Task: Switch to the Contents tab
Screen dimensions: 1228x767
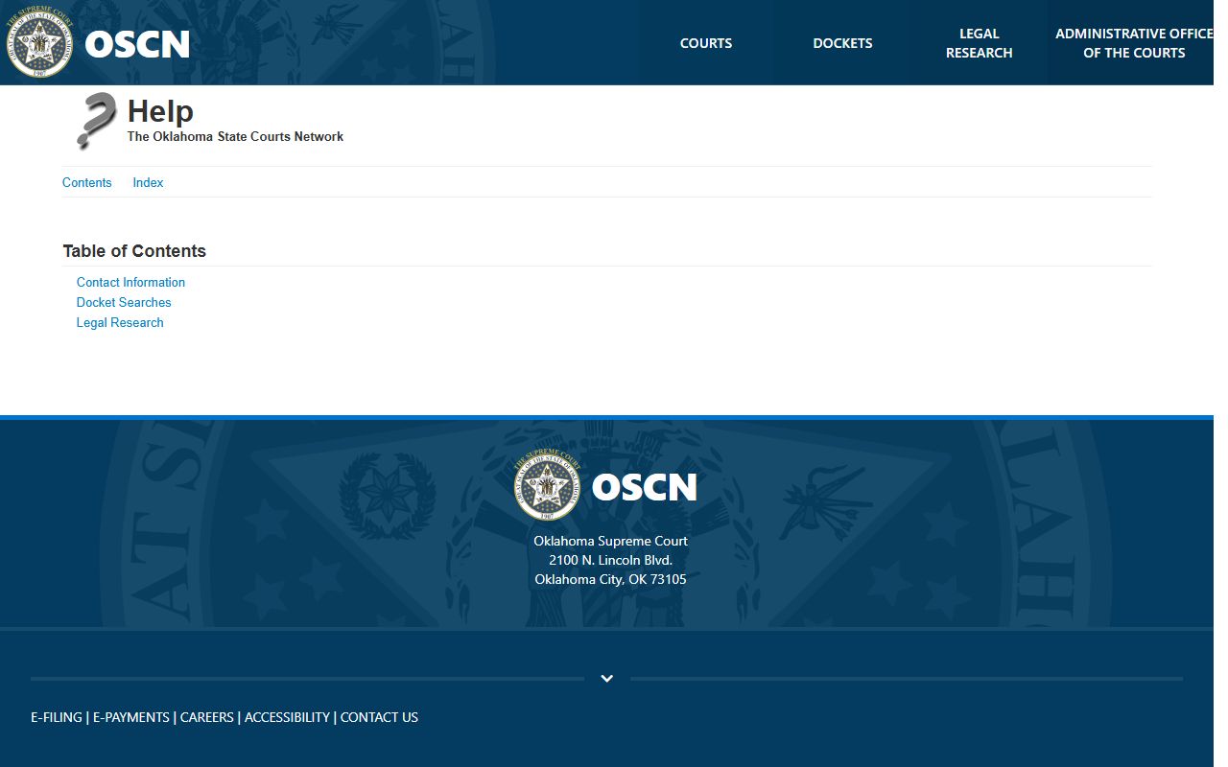Action: pyautogui.click(x=86, y=182)
